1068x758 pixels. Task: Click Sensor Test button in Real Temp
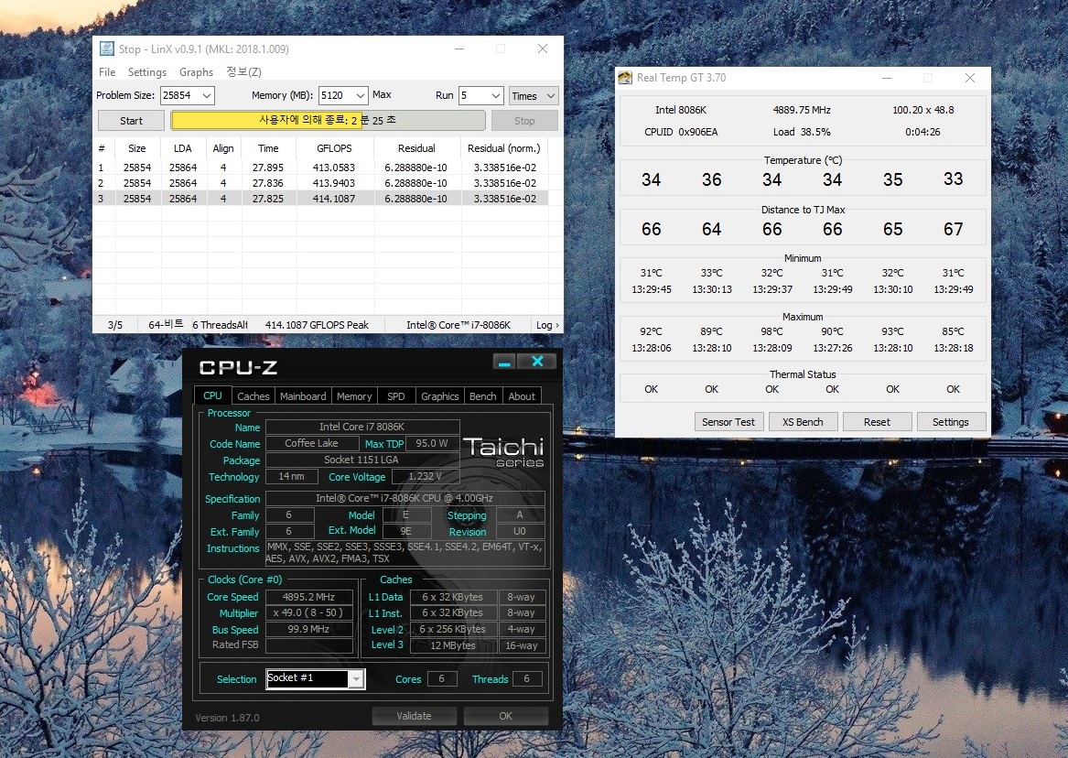[x=728, y=421]
